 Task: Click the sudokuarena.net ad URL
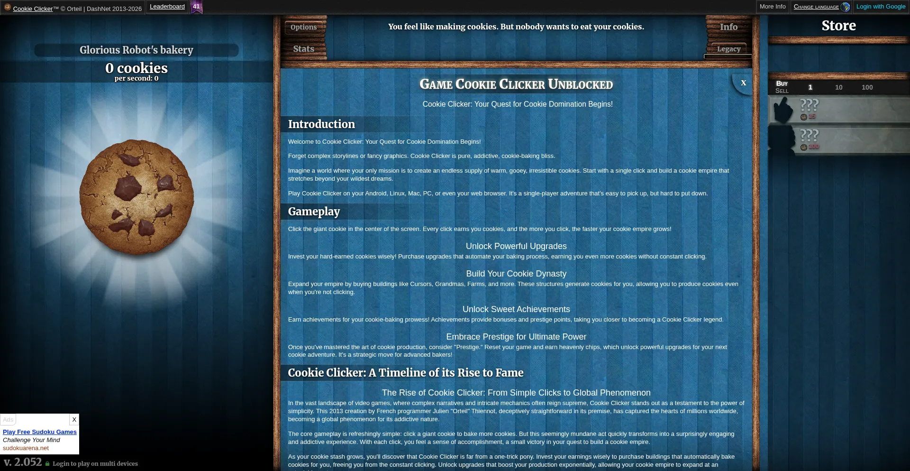[x=26, y=448]
